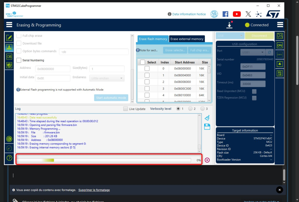
Task: Open the Data Information Notice link
Action: 189,14
